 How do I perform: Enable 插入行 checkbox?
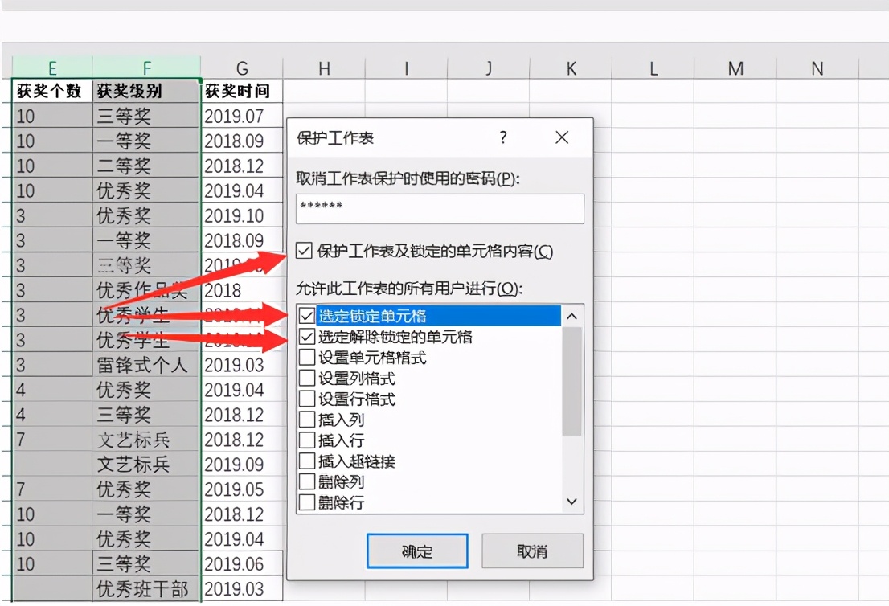point(307,440)
